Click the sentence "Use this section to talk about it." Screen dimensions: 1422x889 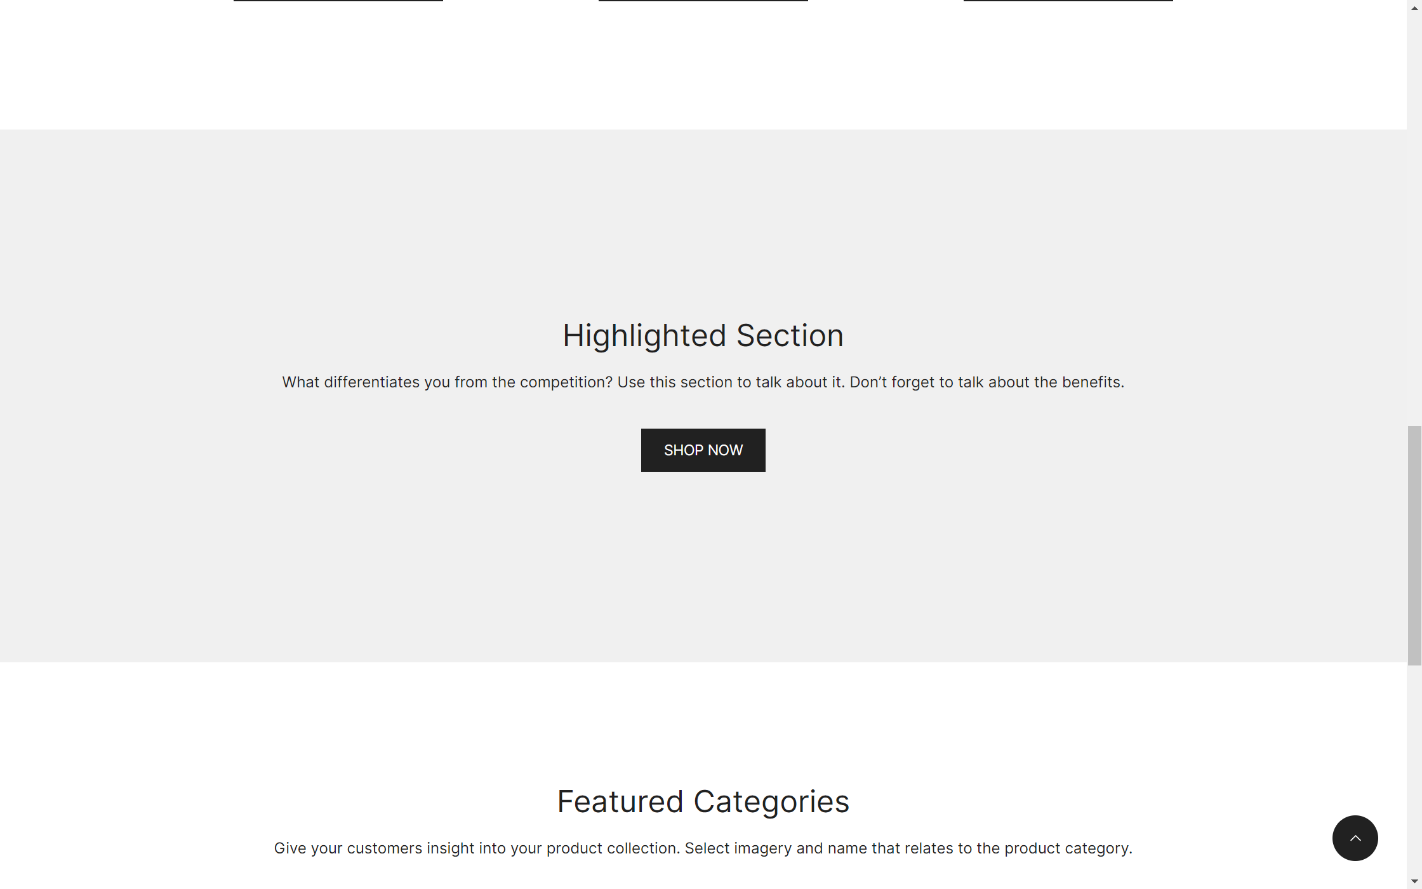tap(731, 382)
